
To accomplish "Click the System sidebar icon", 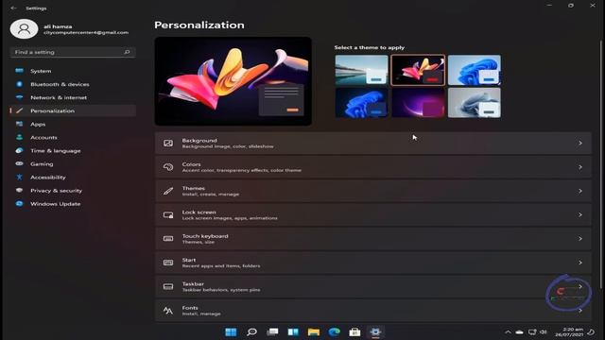I will [19, 71].
